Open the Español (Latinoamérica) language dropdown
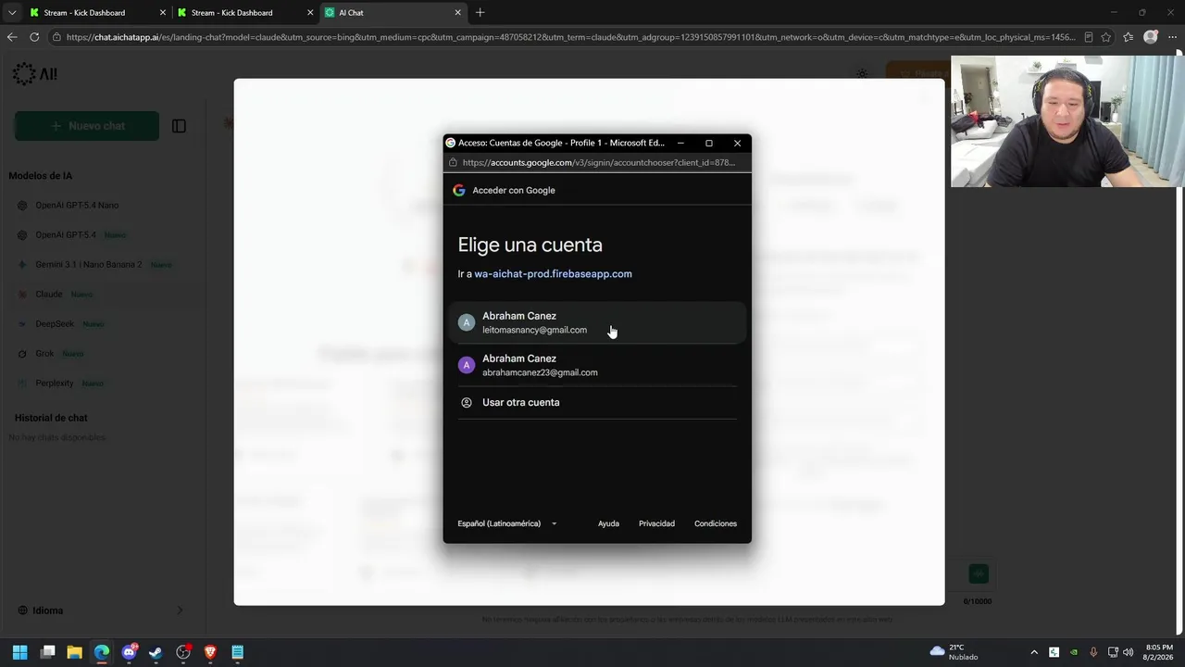 point(507,523)
